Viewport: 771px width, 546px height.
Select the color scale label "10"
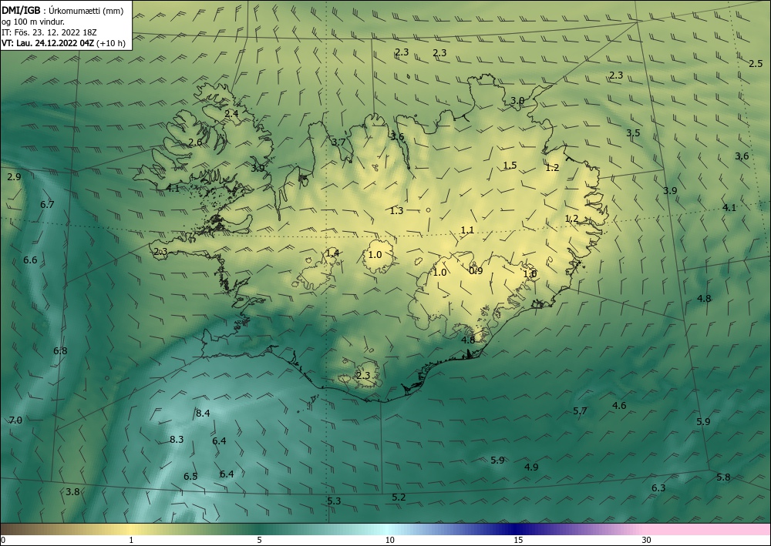click(390, 541)
